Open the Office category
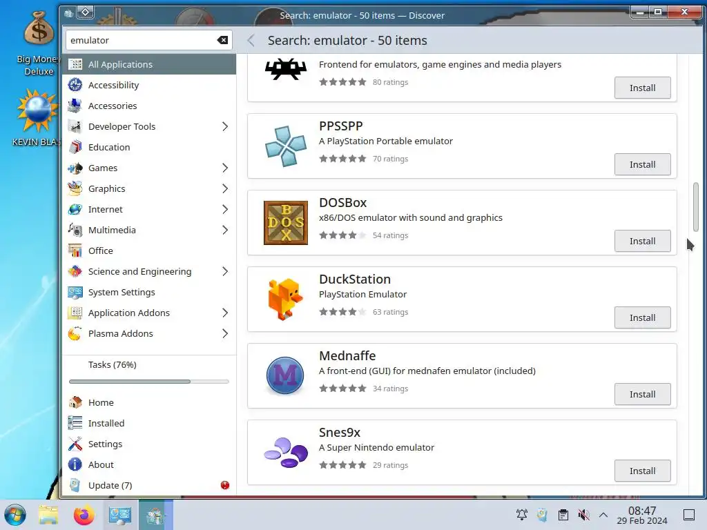Image resolution: width=707 pixels, height=530 pixels. 149,251
